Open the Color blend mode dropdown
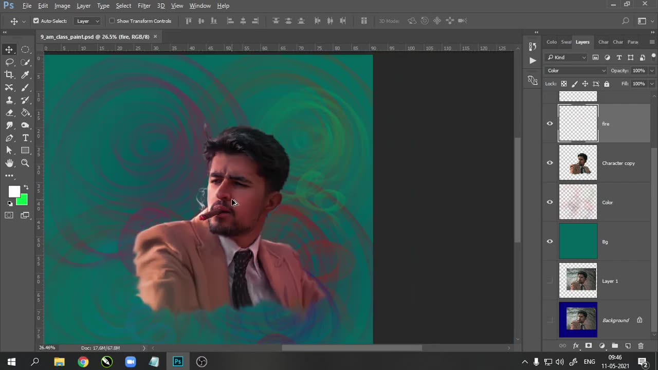This screenshot has width=658, height=370. (x=576, y=70)
